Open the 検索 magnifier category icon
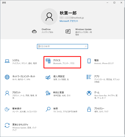 [48, 109]
